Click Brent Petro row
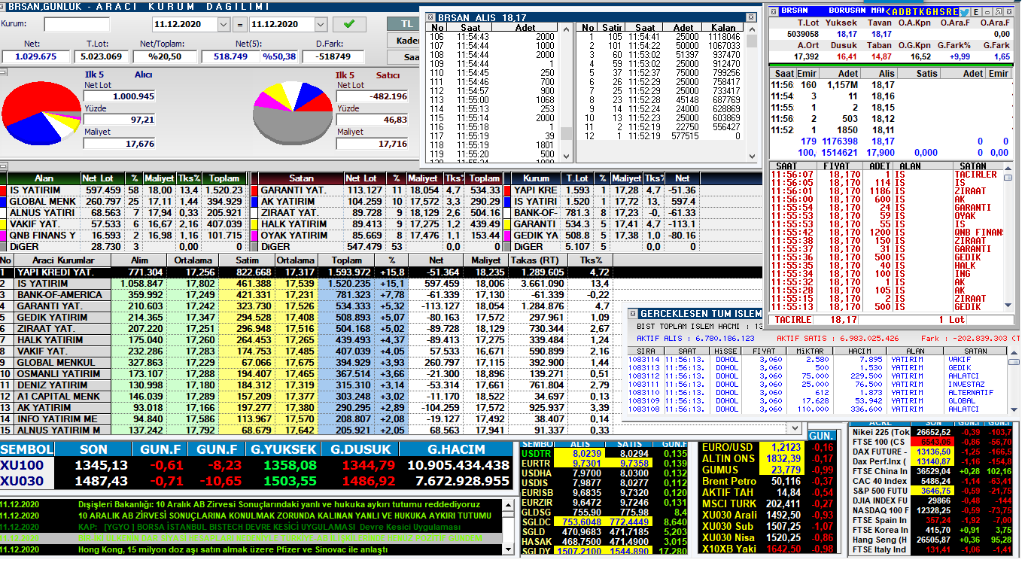The width and height of the screenshot is (1028, 578). click(x=767, y=481)
